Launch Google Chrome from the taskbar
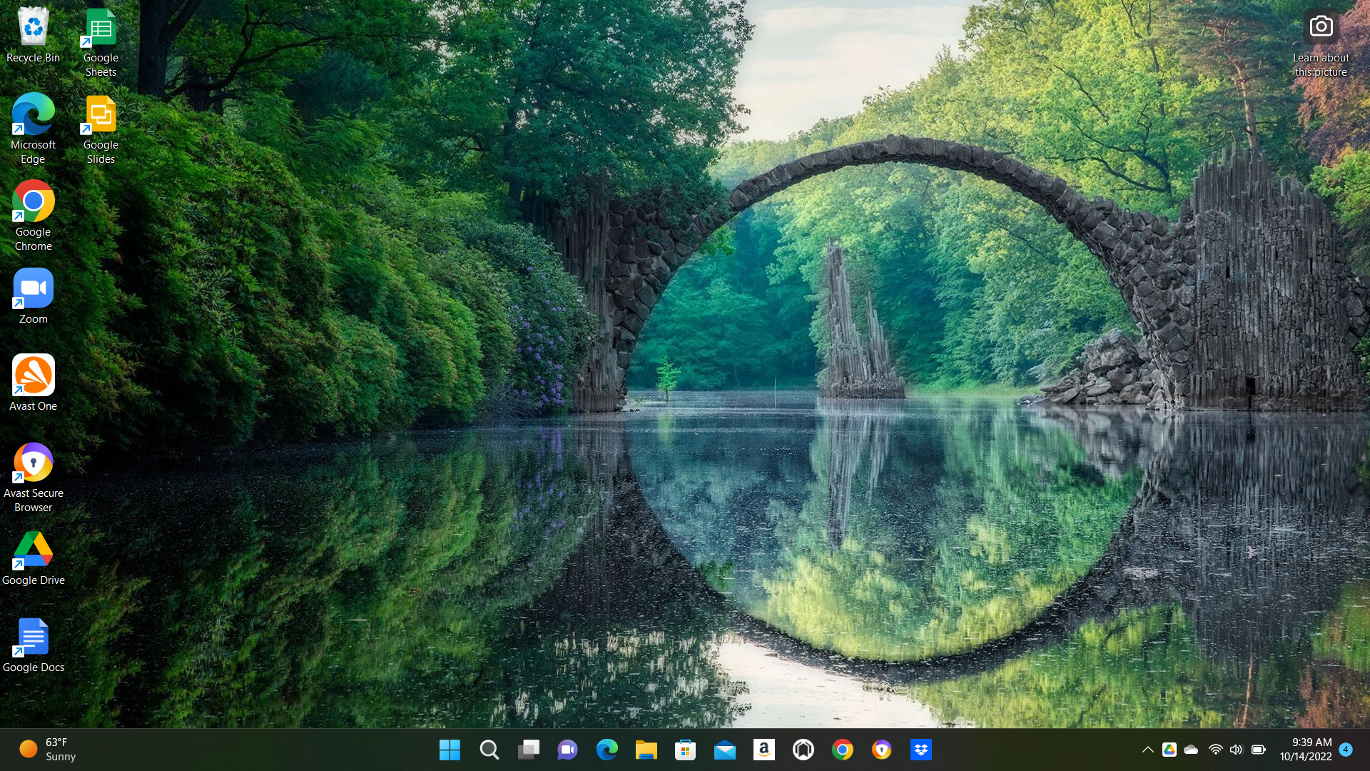Screen dimensions: 1370x771 [842, 750]
